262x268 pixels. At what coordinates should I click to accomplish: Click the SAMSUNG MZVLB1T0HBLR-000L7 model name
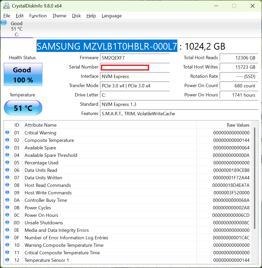tap(107, 46)
